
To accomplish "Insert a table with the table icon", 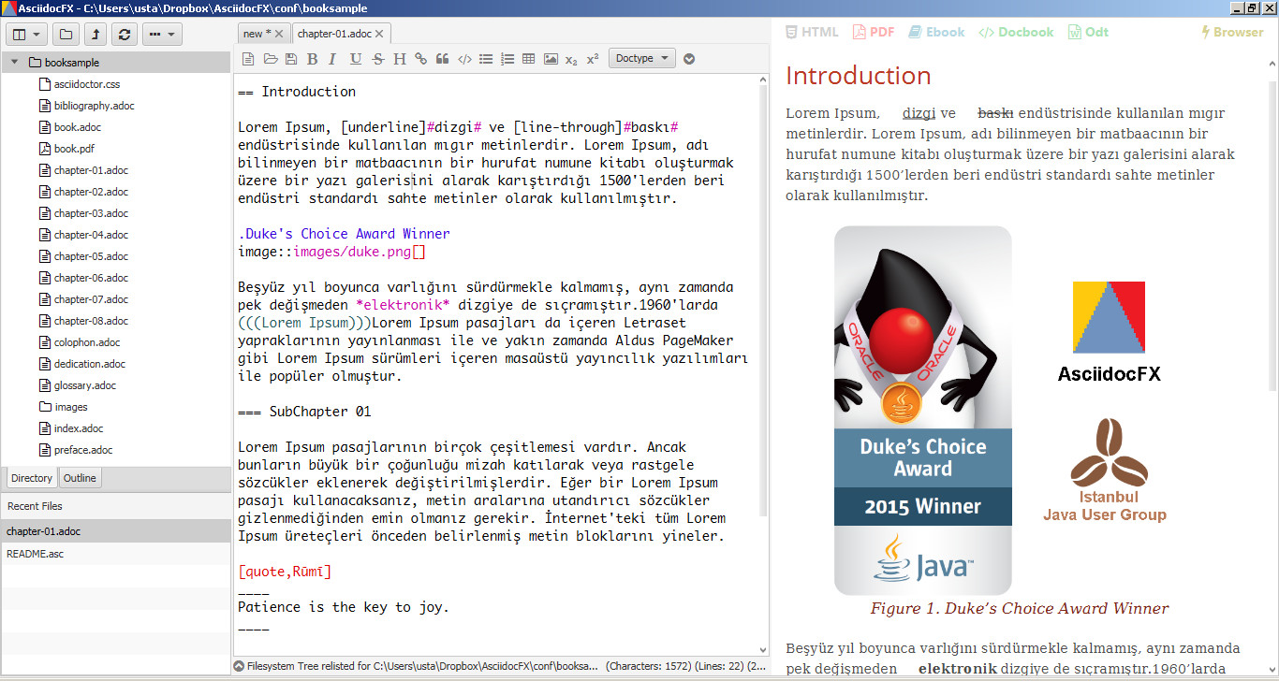I will [x=529, y=59].
